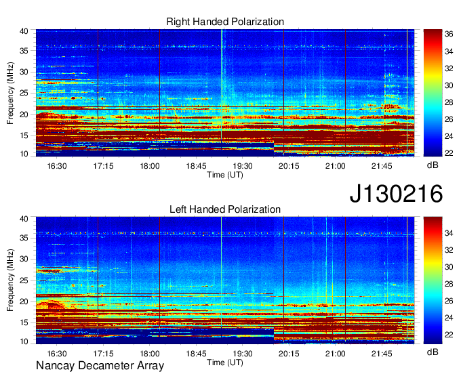Click the lower plot 'Frequency (MHz)' axis label

[x=10, y=280]
